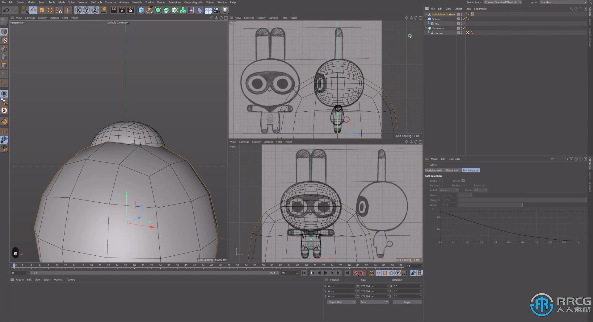This screenshot has height=322, width=593.
Task: Open the Octane menu
Action: 210,2
